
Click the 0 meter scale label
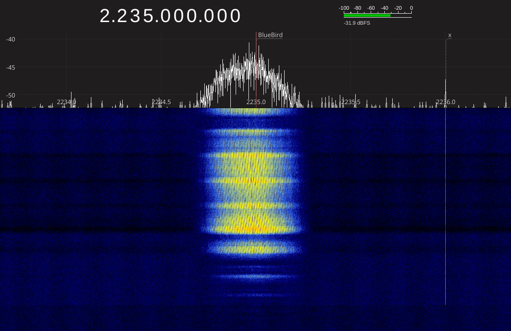(411, 8)
